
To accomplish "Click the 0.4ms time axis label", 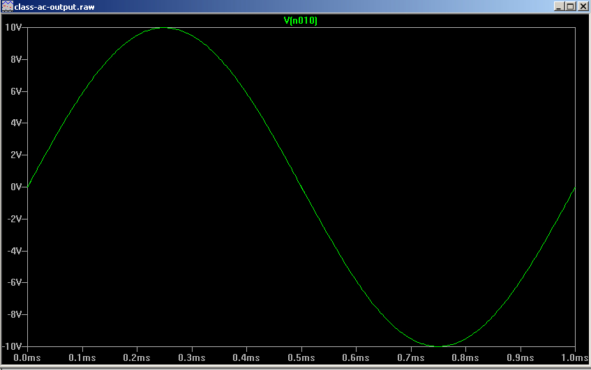I will tap(246, 357).
